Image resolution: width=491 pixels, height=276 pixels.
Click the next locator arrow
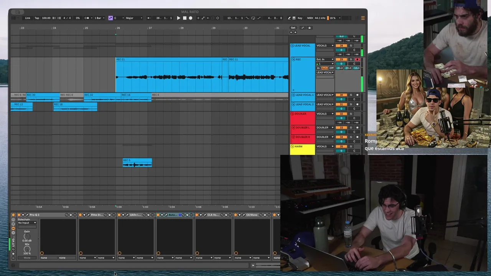(295, 32)
